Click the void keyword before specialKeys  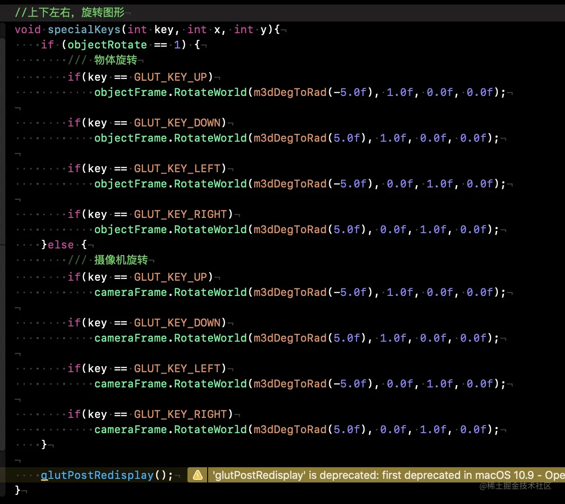point(28,30)
